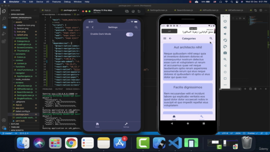Open the OUTPUT panel tab
Viewport: 270px width, 152px height.
click(x=59, y=89)
